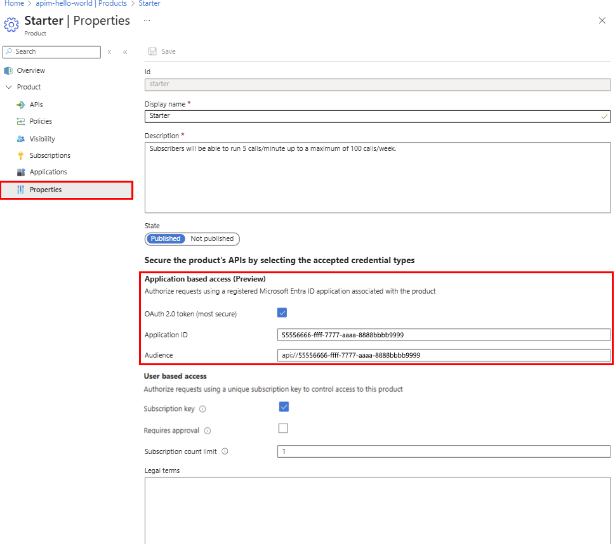This screenshot has height=544, width=615.
Task: Select the Published state option
Action: [165, 238]
